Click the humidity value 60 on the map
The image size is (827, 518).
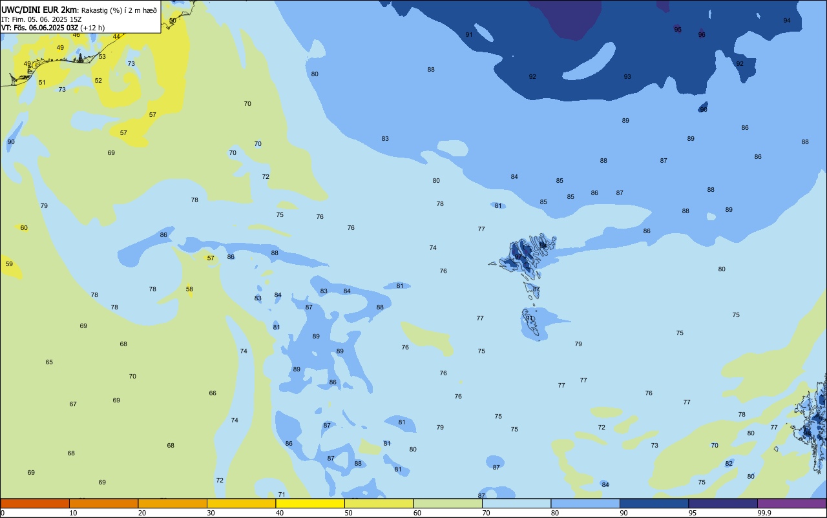point(24,228)
